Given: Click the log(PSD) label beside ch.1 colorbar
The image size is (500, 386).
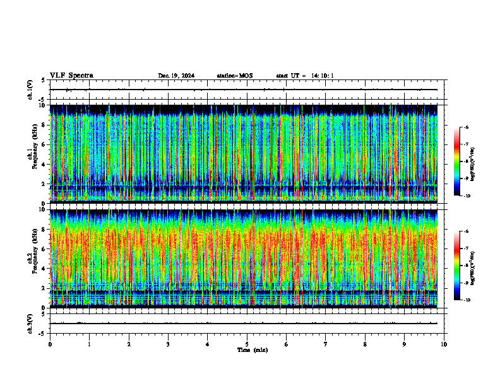Looking at the screenshot, I should [473, 165].
